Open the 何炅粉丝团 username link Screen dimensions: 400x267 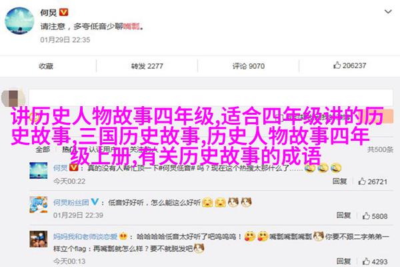tap(71, 203)
